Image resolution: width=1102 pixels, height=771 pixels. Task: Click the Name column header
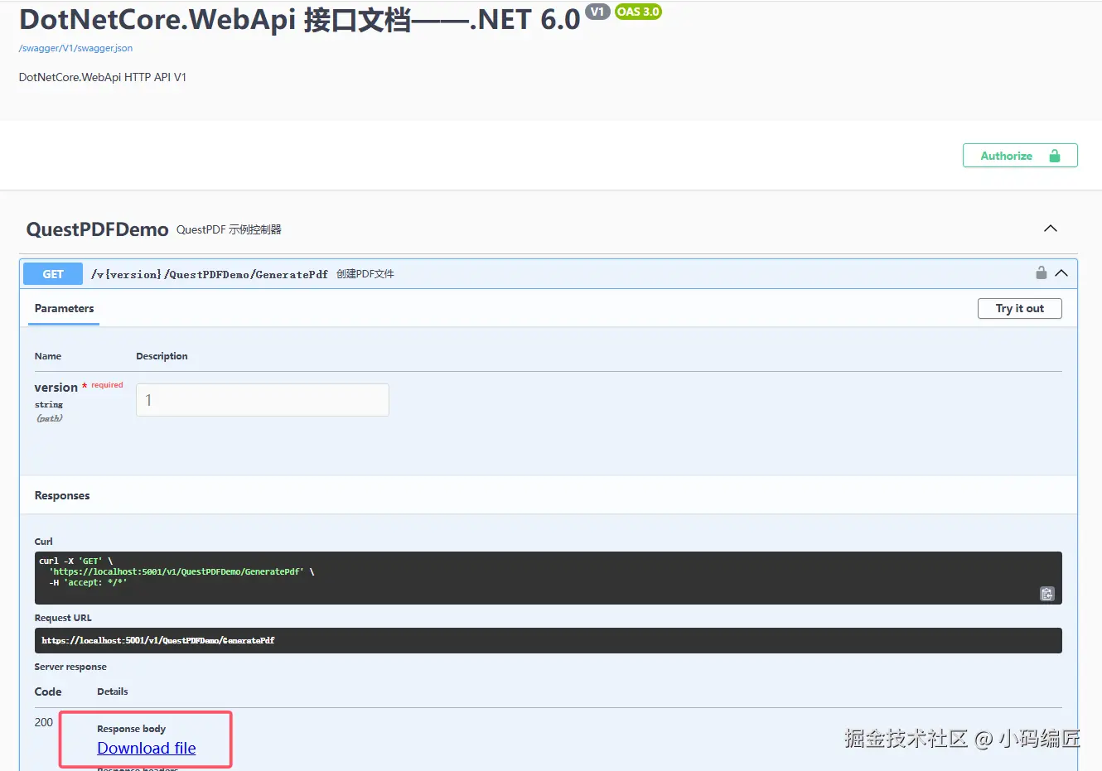click(x=48, y=356)
